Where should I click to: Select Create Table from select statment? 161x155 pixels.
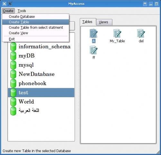(36, 27)
